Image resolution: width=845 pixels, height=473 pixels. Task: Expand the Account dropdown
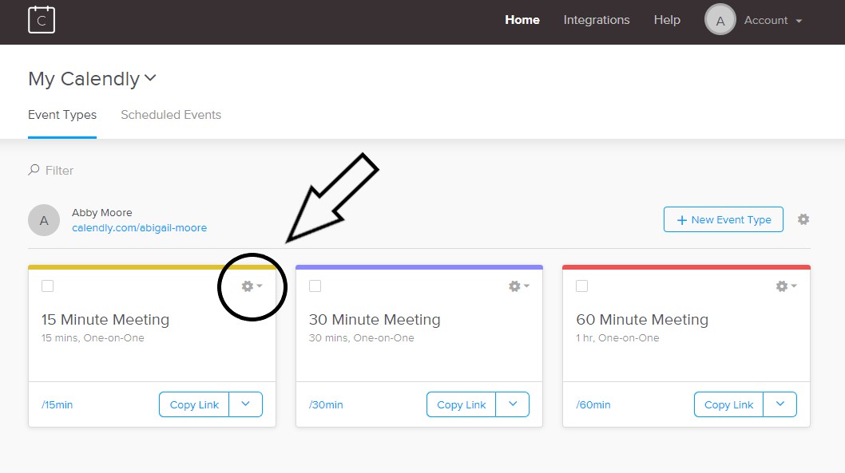pyautogui.click(x=773, y=21)
